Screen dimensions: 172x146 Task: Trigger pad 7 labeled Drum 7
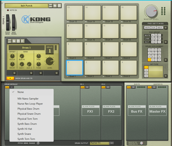click(x=111, y=49)
